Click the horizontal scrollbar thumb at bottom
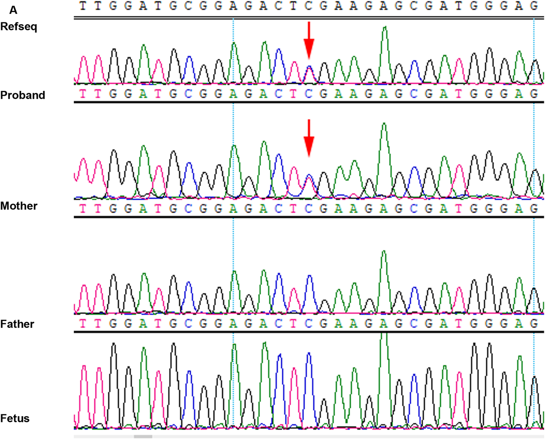545x439 pixels. pyautogui.click(x=143, y=437)
